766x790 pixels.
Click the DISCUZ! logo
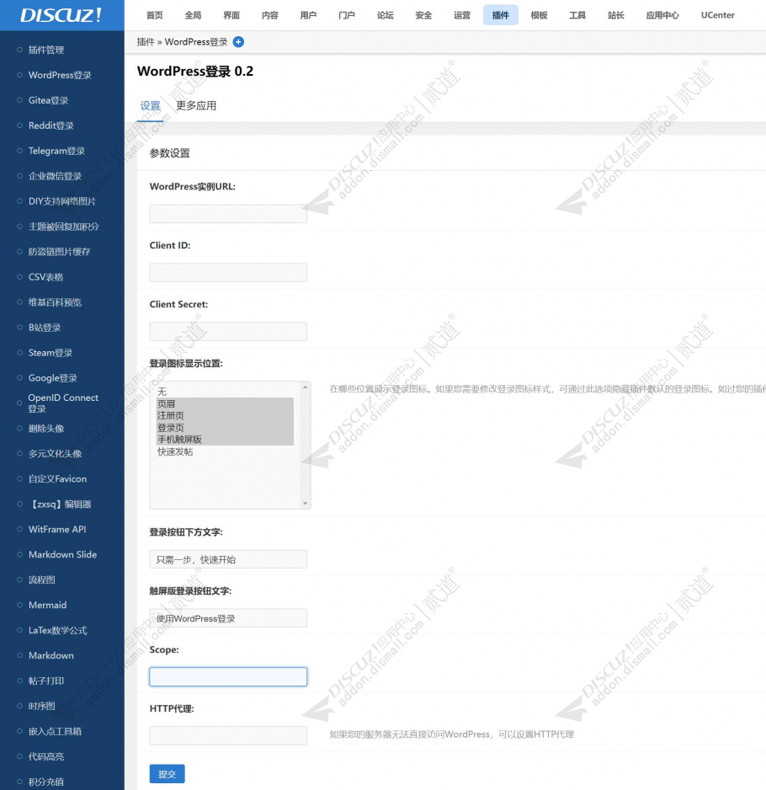(61, 15)
